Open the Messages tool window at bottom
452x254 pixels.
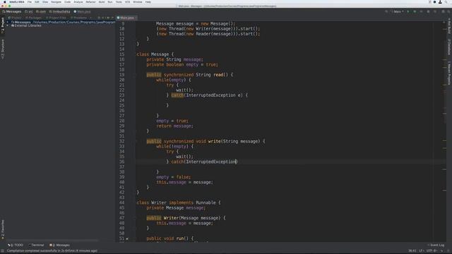point(59,245)
